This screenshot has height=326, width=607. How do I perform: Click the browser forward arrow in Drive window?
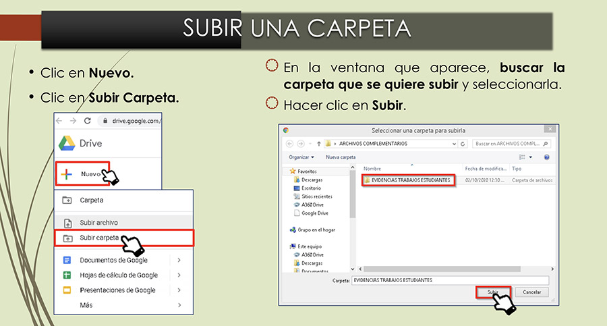(x=73, y=121)
